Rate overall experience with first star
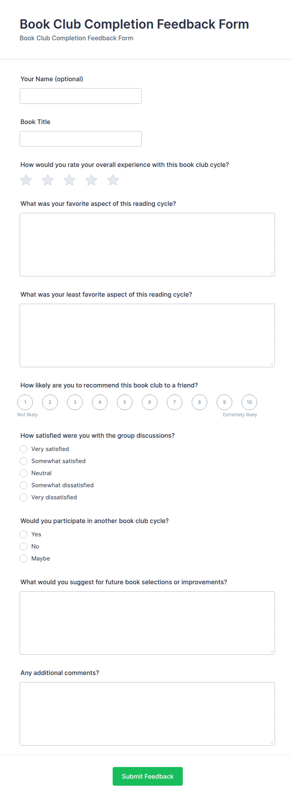 click(26, 180)
